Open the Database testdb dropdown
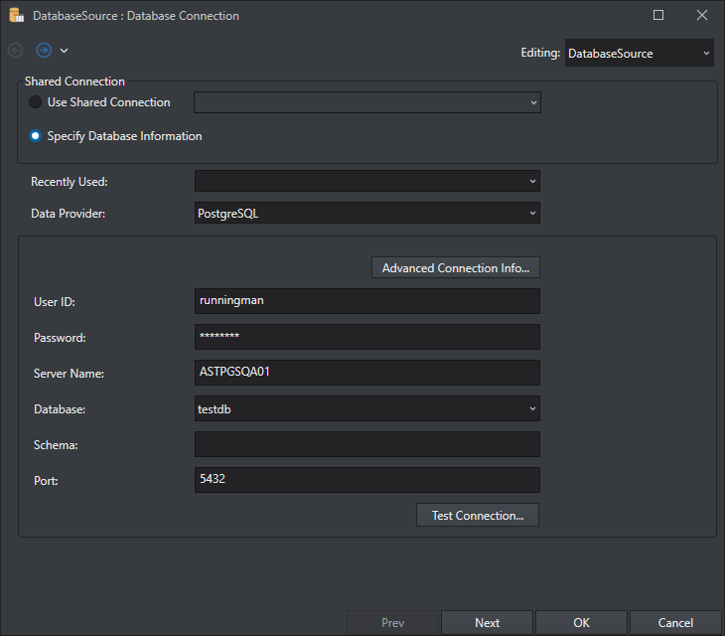The height and width of the screenshot is (636, 725). point(366,408)
